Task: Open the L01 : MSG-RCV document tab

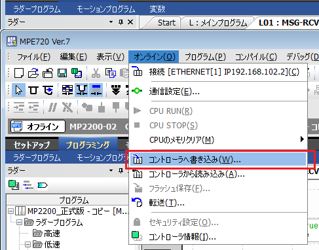Action: 289,23
